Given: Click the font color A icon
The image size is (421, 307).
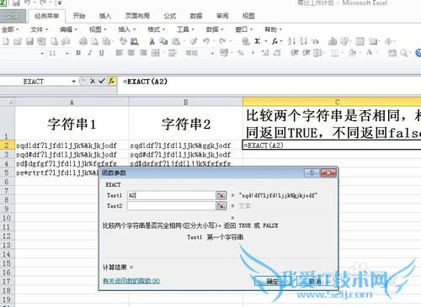Looking at the screenshot, I should 370,53.
